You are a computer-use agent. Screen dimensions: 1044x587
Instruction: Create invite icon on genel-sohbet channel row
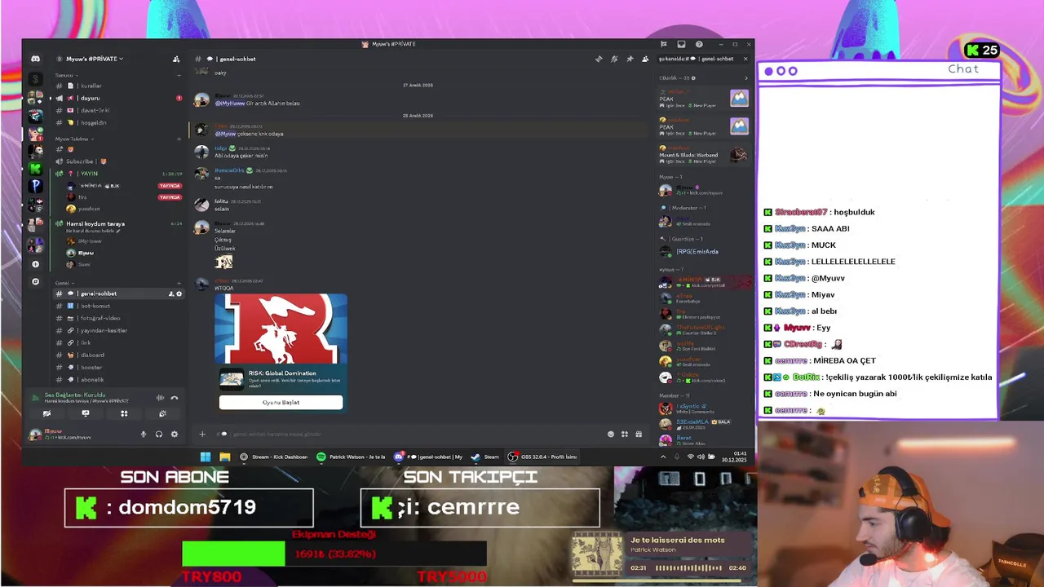pos(171,293)
